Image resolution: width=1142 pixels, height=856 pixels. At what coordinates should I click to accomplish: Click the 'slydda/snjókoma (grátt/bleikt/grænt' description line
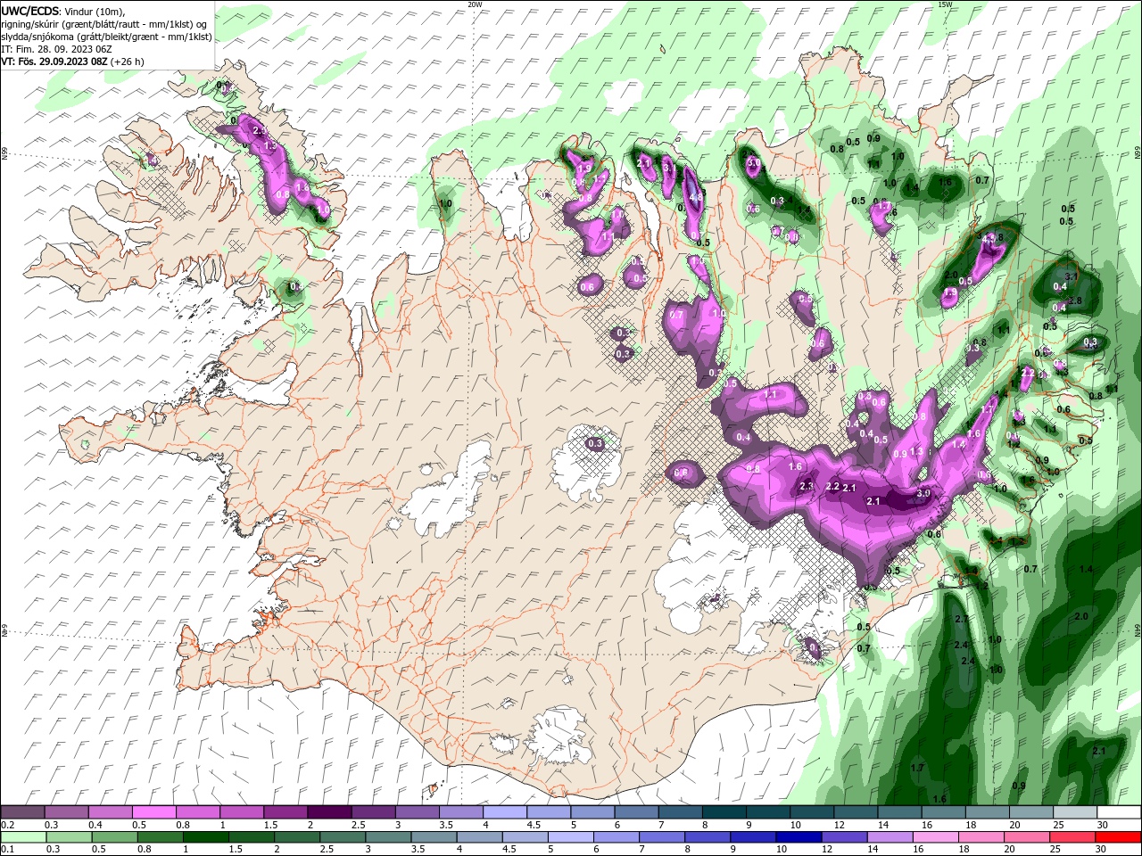pos(106,37)
